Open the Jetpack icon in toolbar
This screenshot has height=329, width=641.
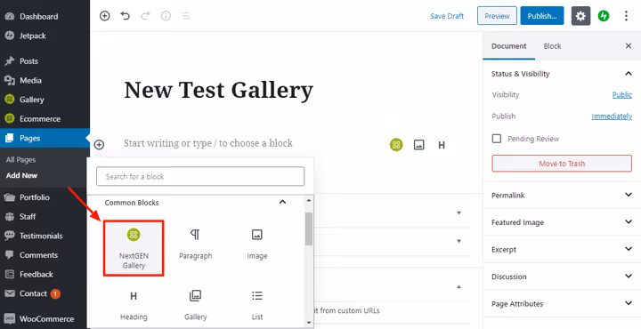[604, 16]
